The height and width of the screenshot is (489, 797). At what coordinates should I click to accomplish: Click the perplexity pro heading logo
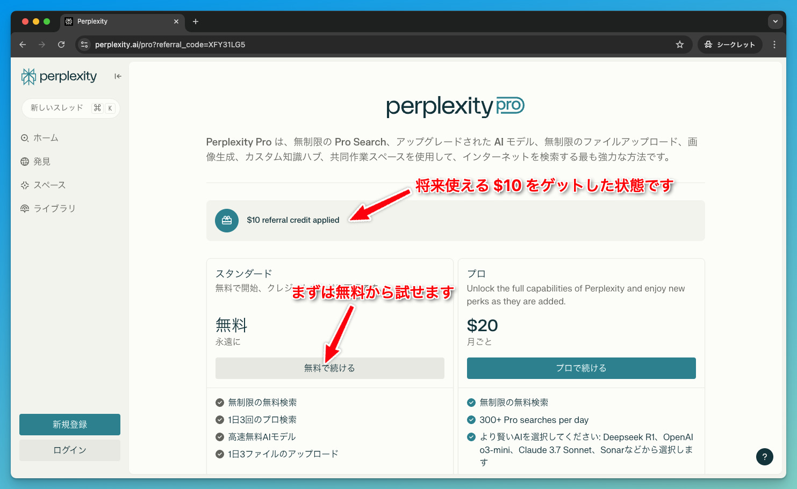point(455,106)
